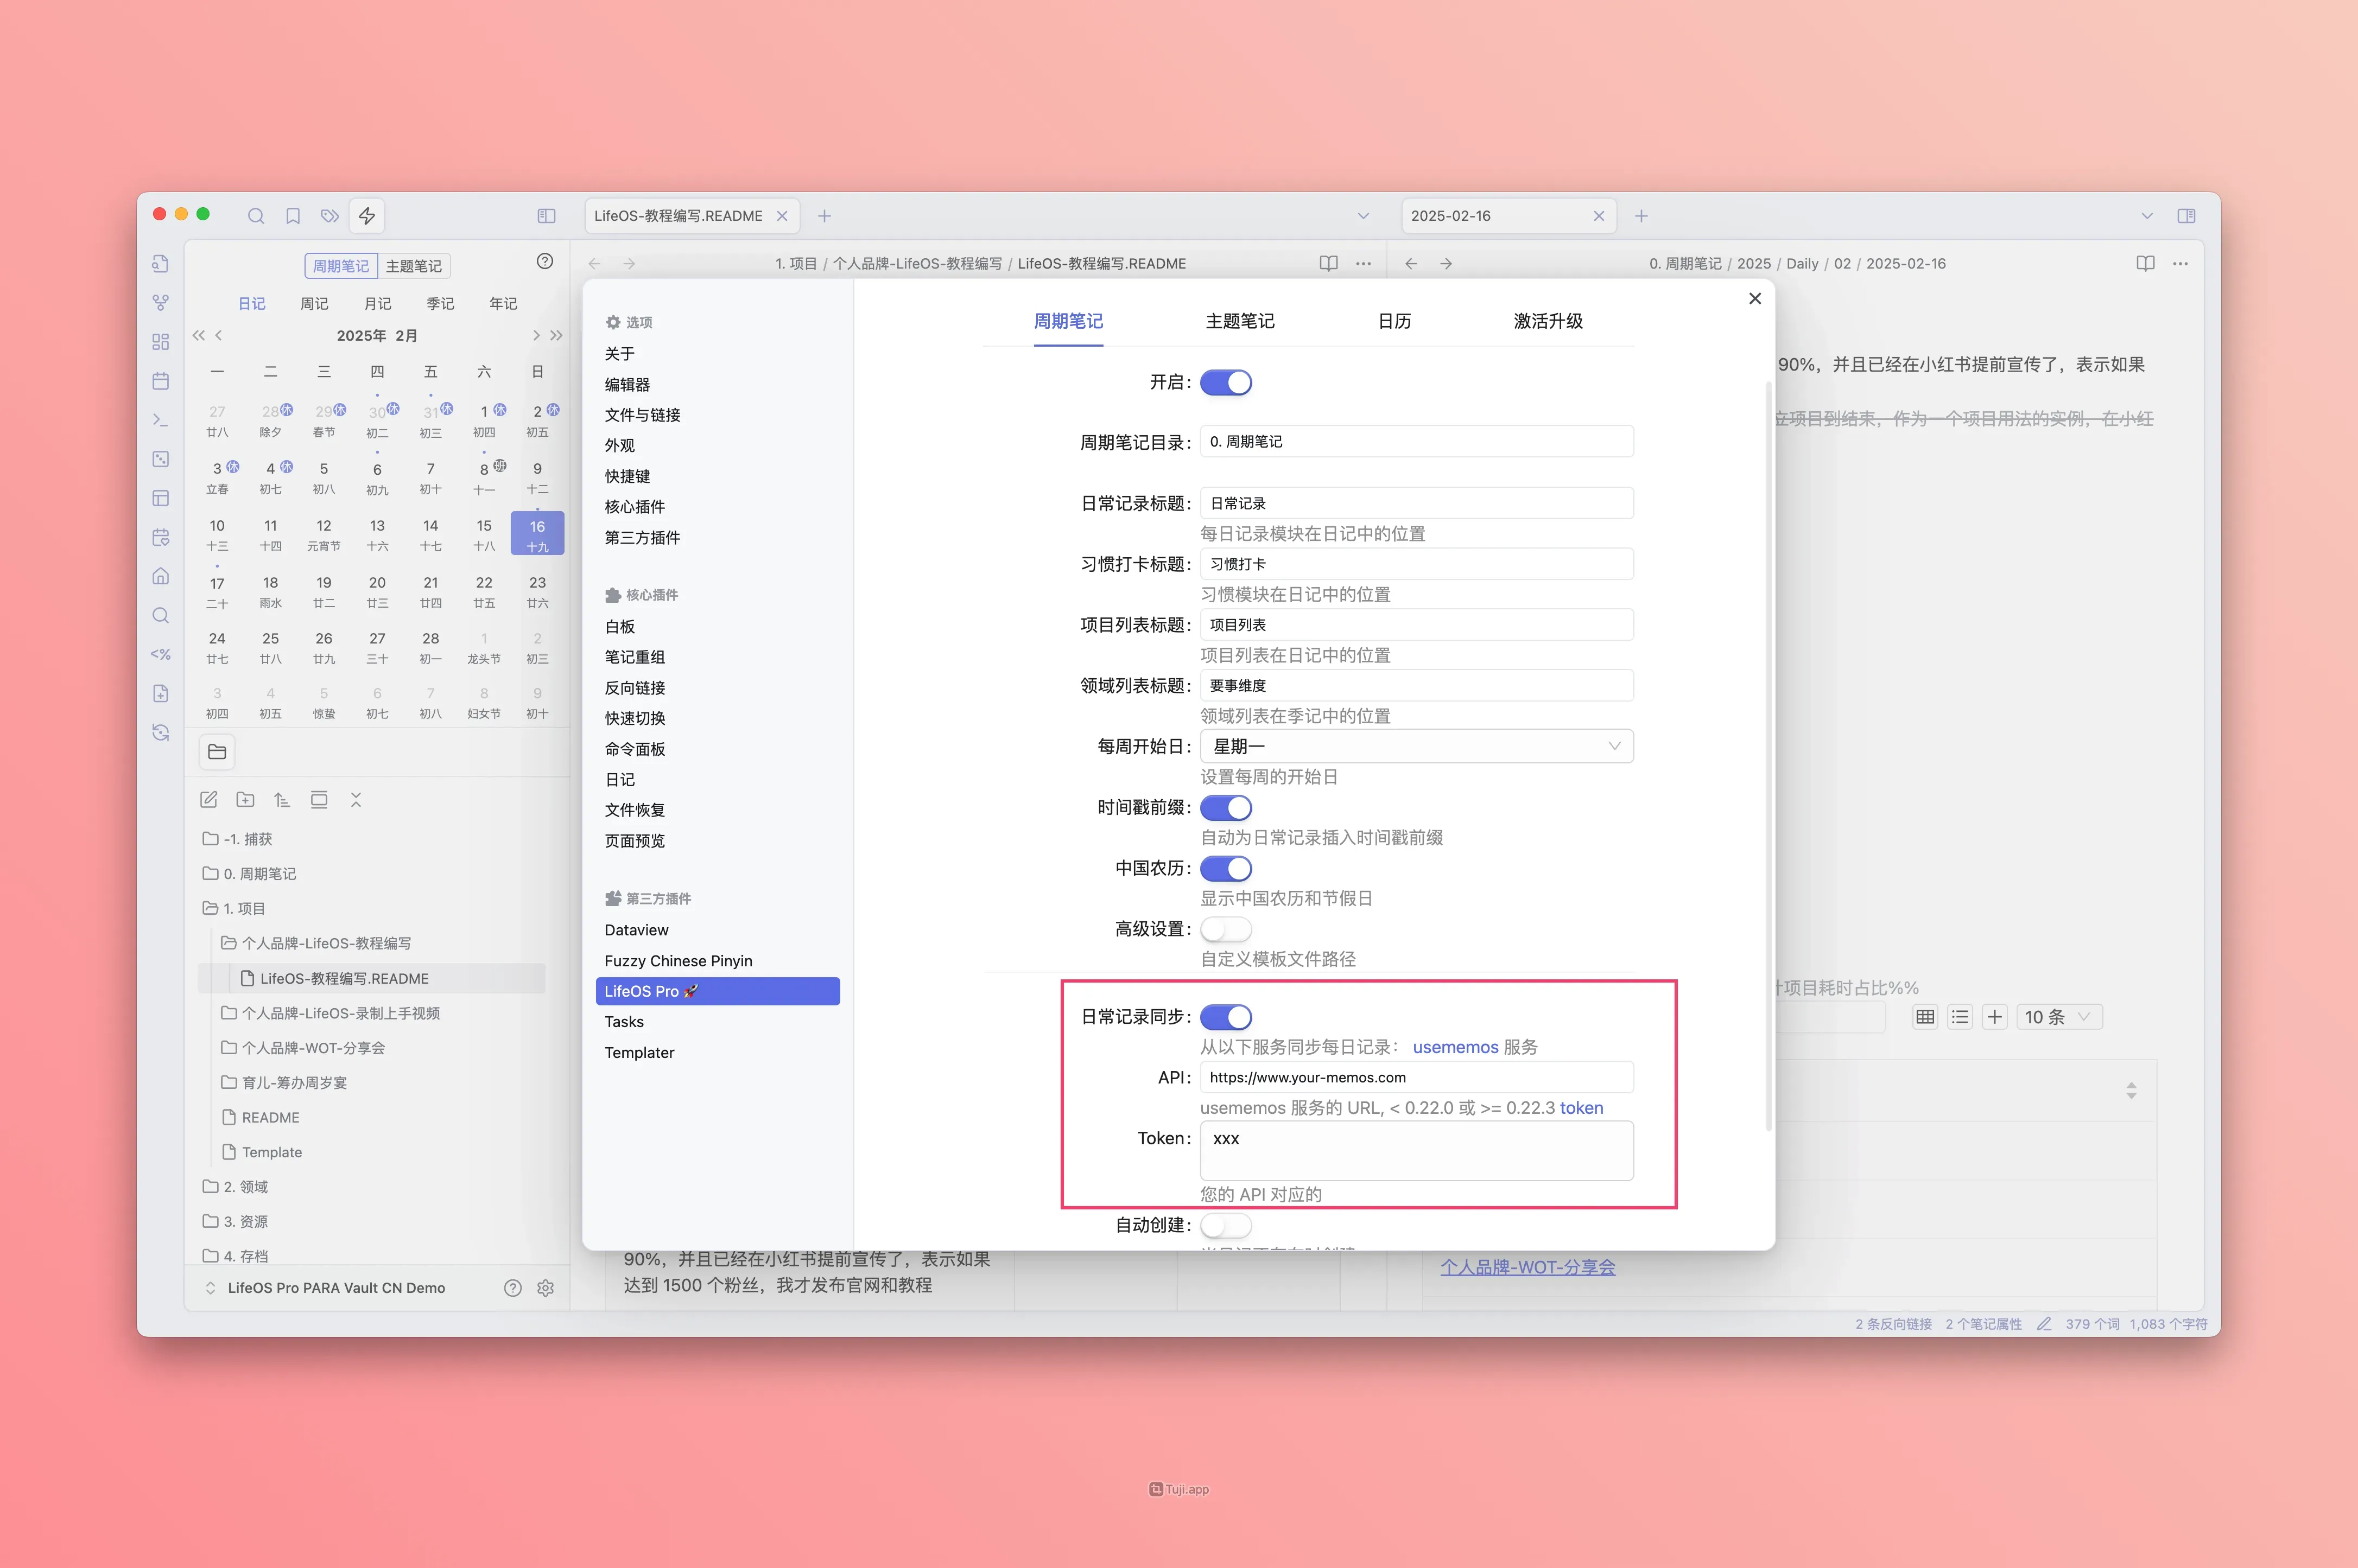Viewport: 2358px width, 1568px height.
Task: Select Templater in plugin list
Action: [639, 1053]
